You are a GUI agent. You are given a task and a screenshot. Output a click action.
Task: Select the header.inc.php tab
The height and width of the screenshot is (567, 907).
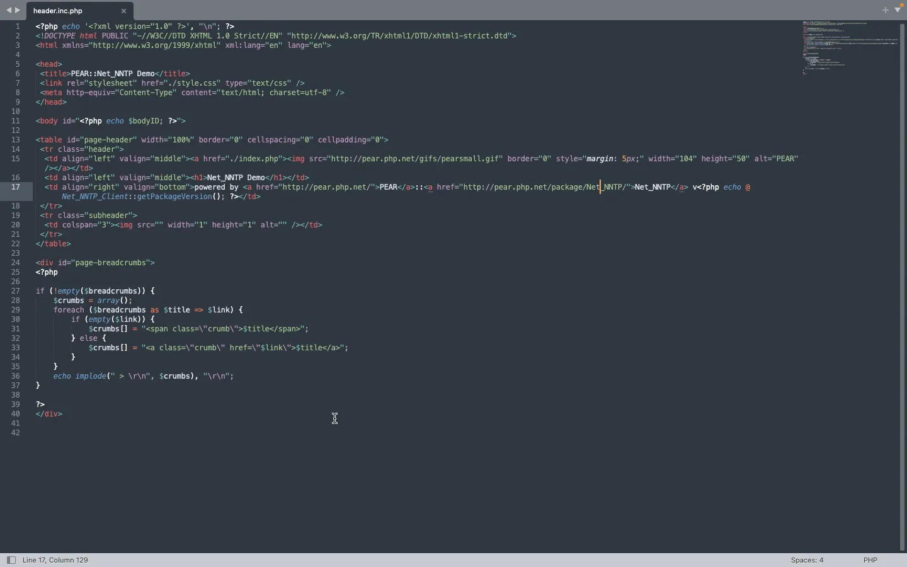(x=79, y=11)
